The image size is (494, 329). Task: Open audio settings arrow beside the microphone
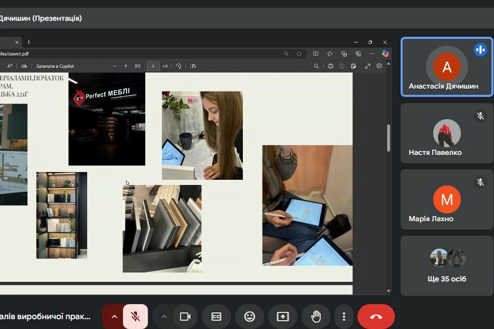click(x=114, y=317)
